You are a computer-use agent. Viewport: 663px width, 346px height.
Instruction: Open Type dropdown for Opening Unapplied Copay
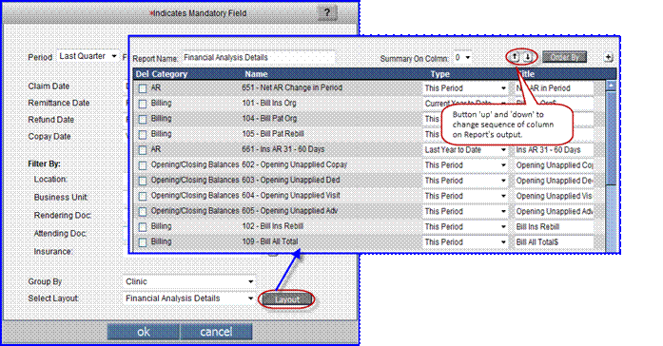click(465, 165)
